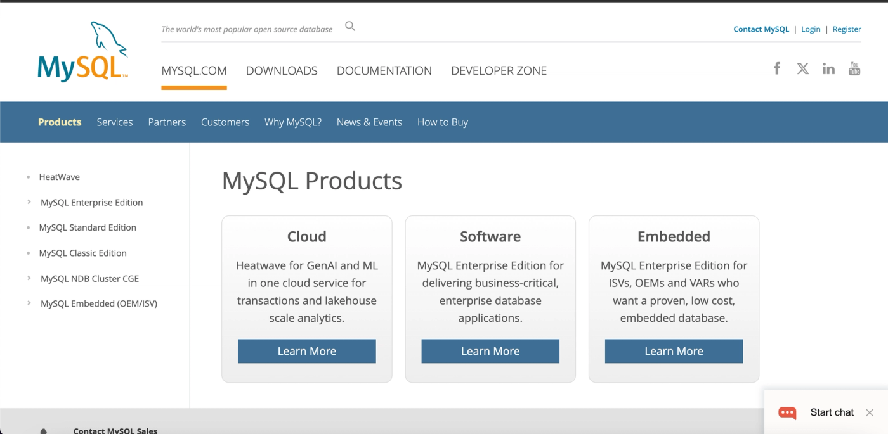Click the MySQL dolphin logo
888x434 pixels.
tap(83, 52)
